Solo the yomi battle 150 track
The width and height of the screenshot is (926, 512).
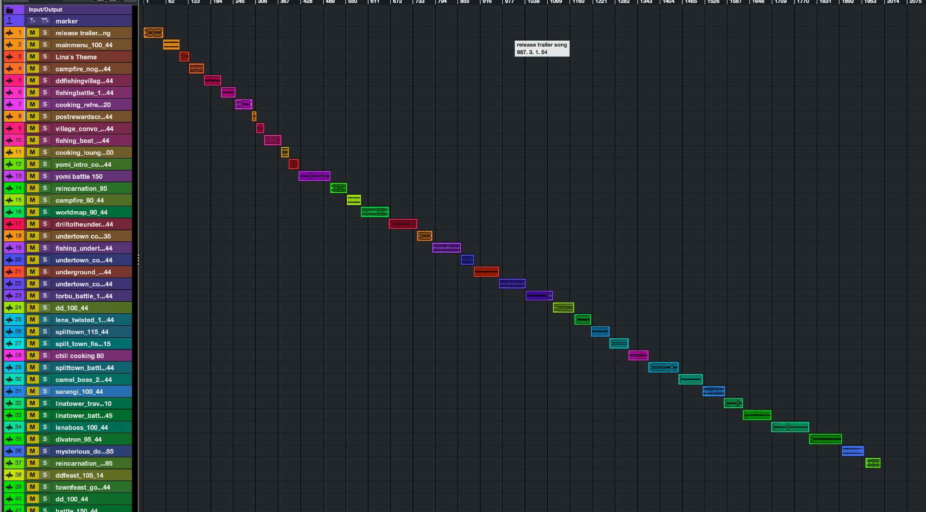coord(45,176)
